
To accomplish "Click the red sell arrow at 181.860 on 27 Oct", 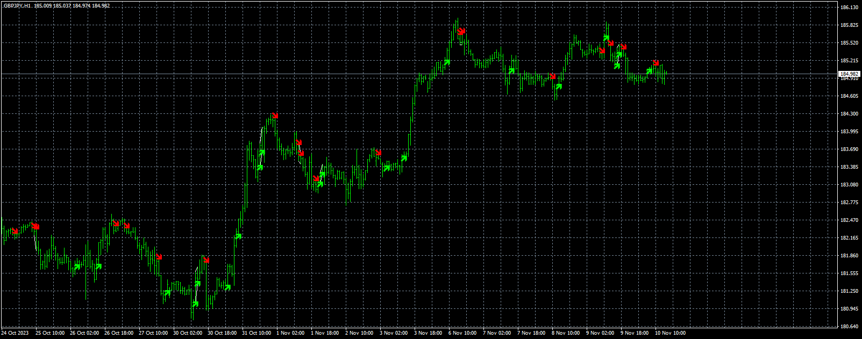I will point(159,257).
